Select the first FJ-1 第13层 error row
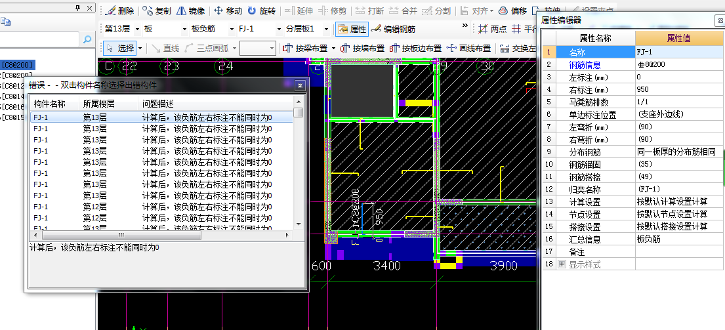 pyautogui.click(x=162, y=117)
